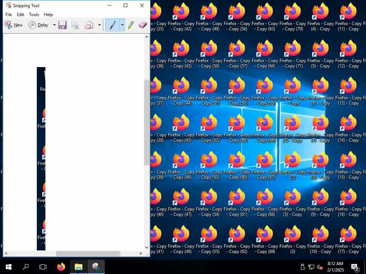Select the Firefox shortcut labeled (4) - Copy
This screenshot has height=274, width=366.
321,17
